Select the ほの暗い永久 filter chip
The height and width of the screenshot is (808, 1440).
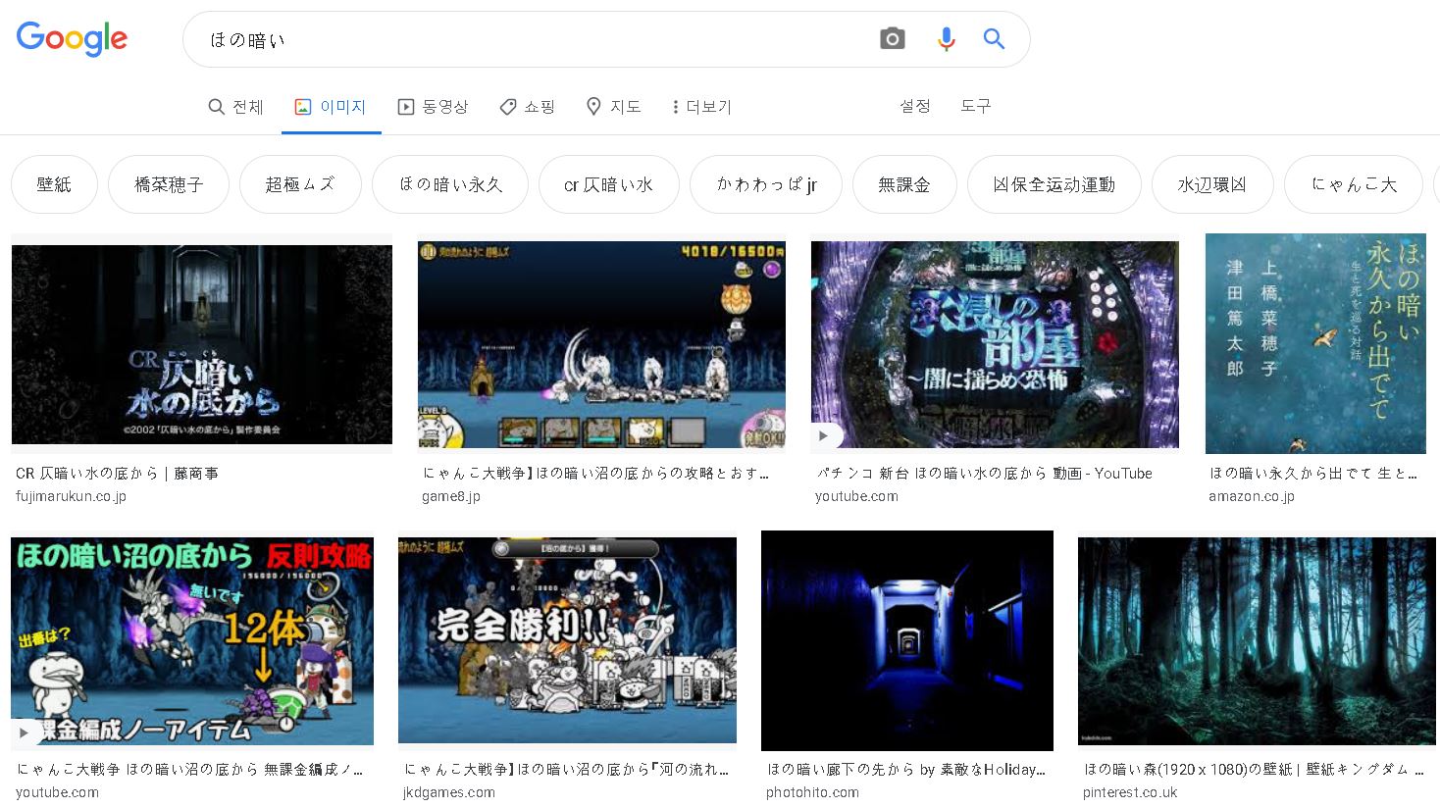tap(450, 184)
